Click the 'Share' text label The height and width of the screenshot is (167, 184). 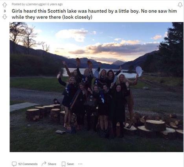pyautogui.click(x=52, y=164)
